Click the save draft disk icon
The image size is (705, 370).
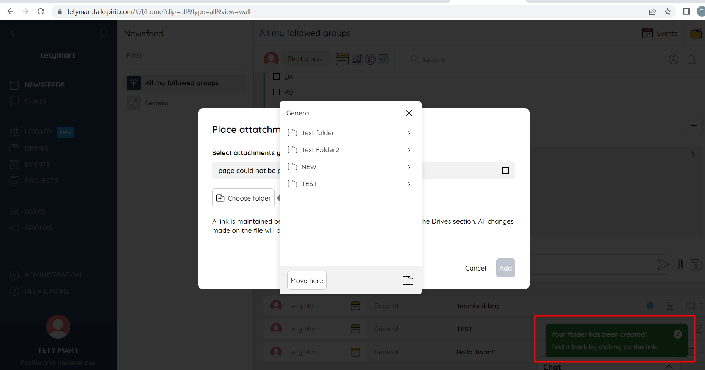696,264
